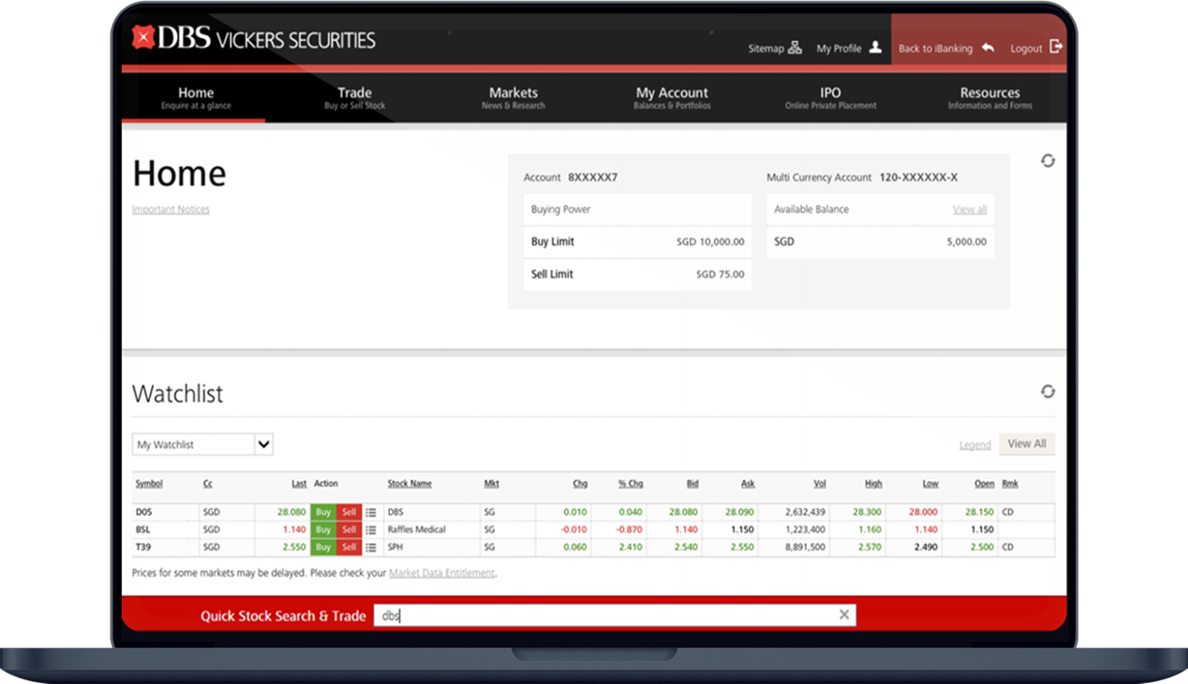Sort watchlist by Vol column
This screenshot has width=1188, height=684.
pyautogui.click(x=819, y=484)
